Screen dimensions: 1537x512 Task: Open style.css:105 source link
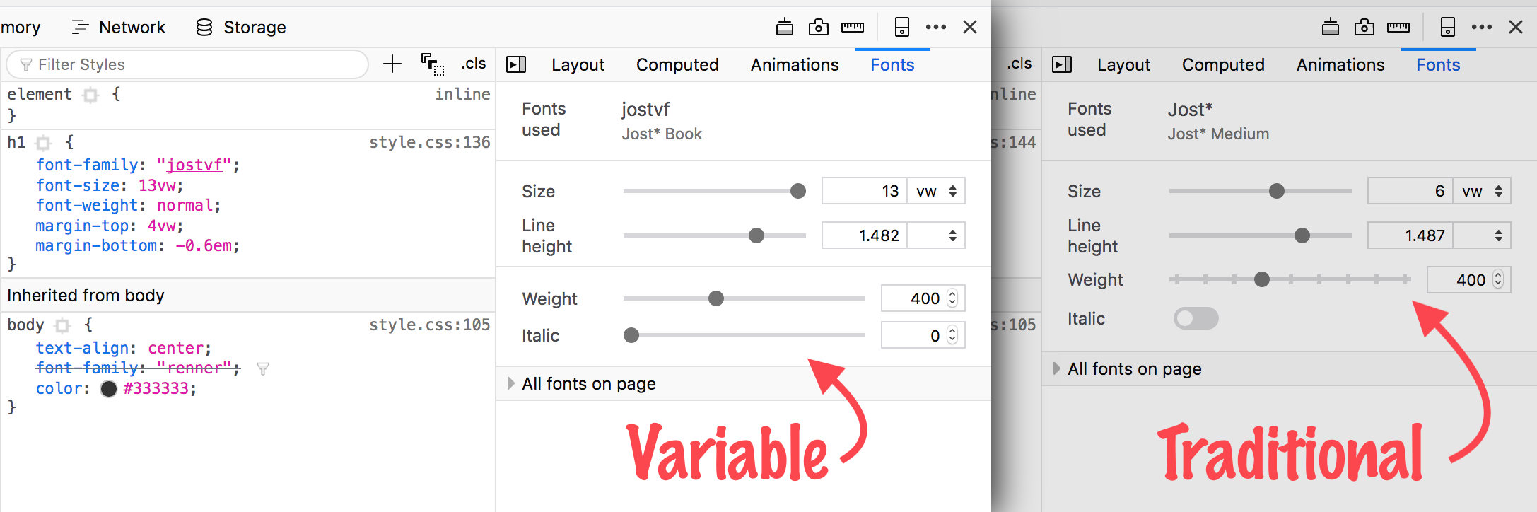coord(429,325)
